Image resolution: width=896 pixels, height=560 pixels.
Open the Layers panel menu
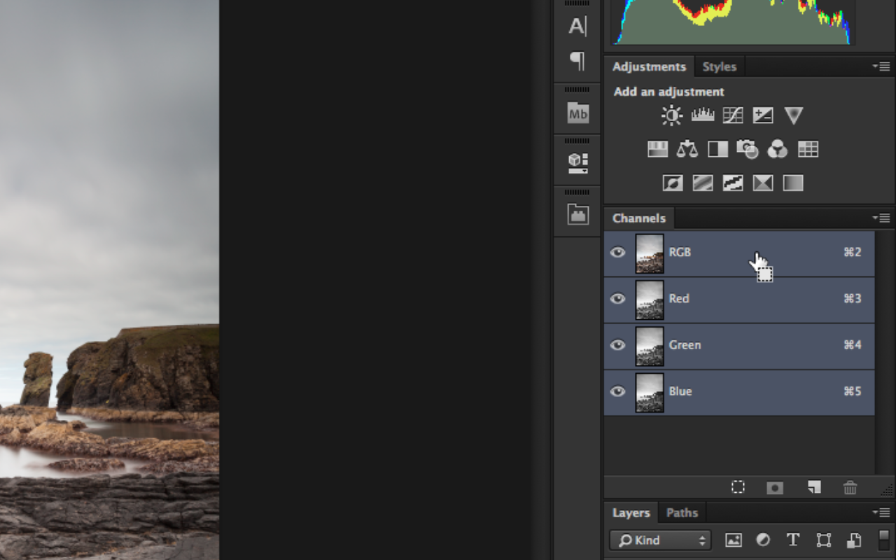pos(881,512)
